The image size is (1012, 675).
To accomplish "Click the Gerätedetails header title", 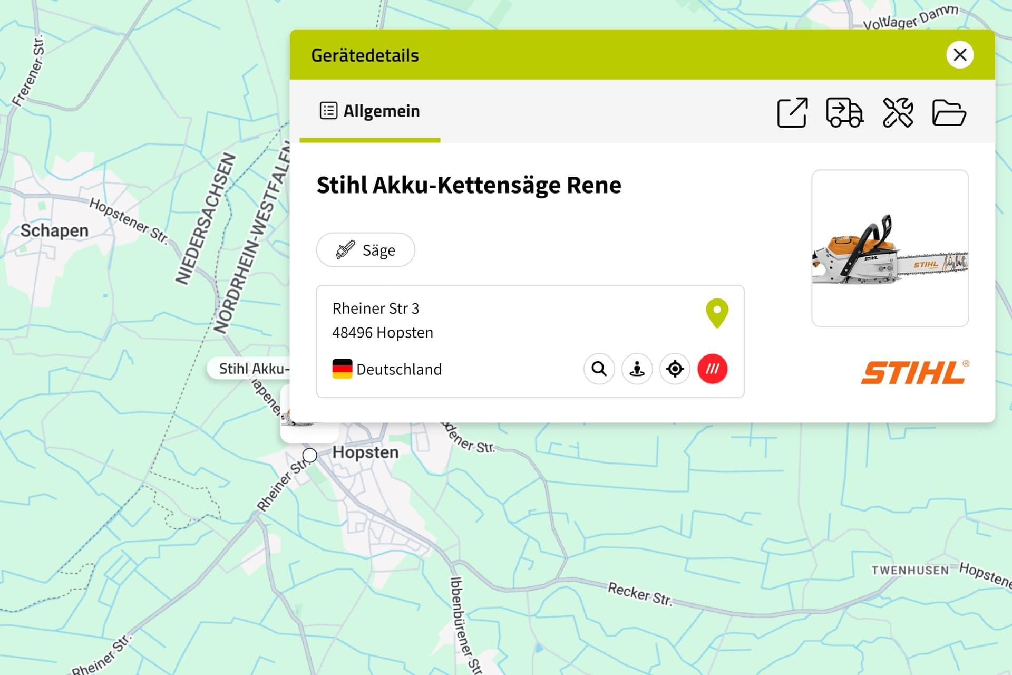I will [x=365, y=55].
